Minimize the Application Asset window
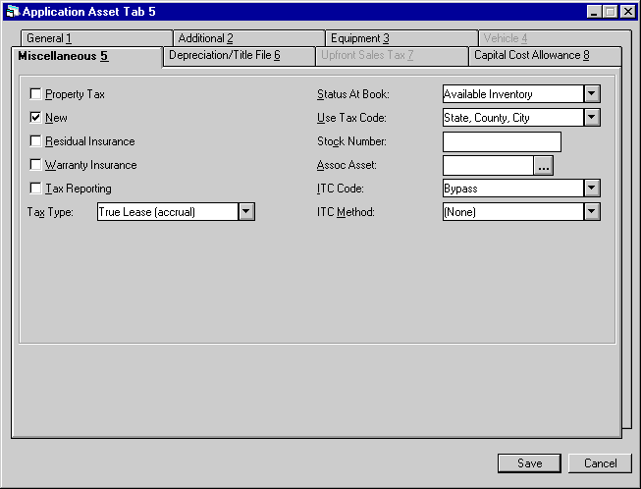Viewport: 641px width, 489px height. click(x=594, y=12)
